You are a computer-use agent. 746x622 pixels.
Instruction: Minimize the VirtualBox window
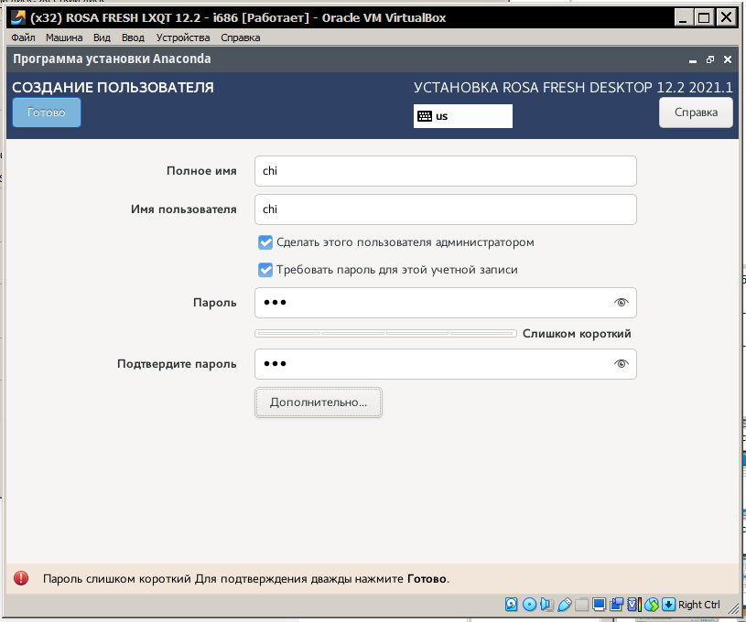tap(683, 18)
